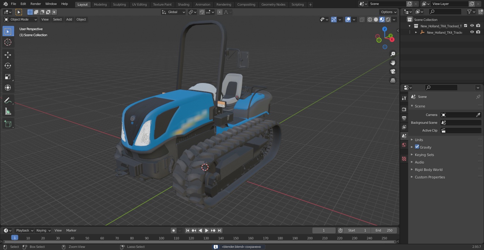Viewport: 484px width, 250px height.
Task: Activate the Select Box tool
Action: point(8,31)
